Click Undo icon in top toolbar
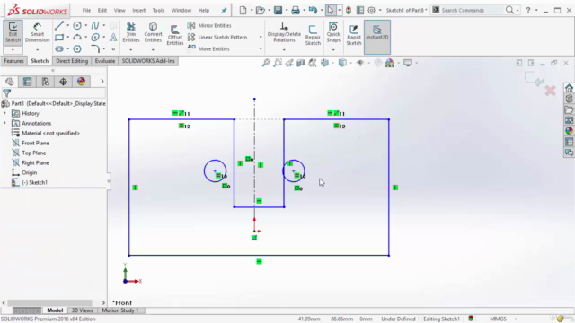Screen dimensions: 575x323 313,10
